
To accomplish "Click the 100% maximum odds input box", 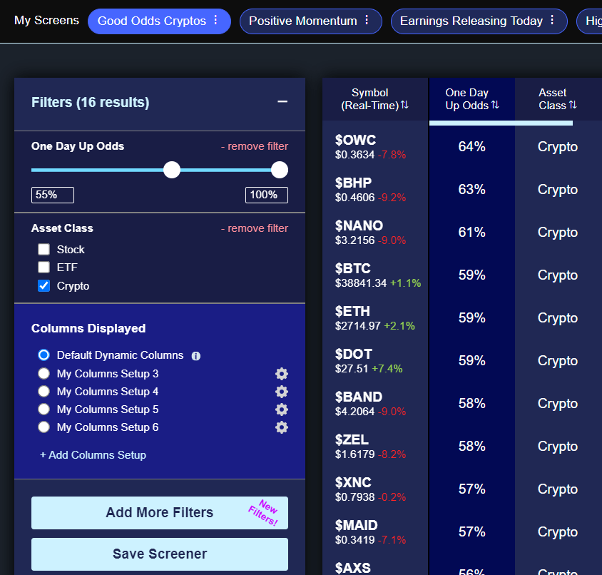I will pyautogui.click(x=267, y=195).
